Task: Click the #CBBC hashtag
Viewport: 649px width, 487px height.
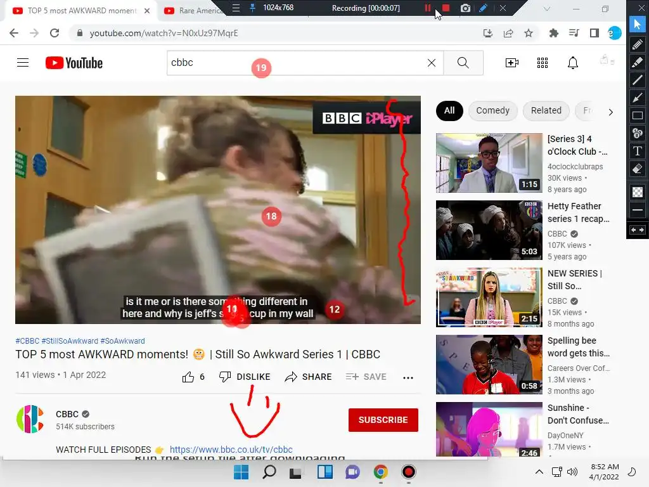Action: click(27, 341)
